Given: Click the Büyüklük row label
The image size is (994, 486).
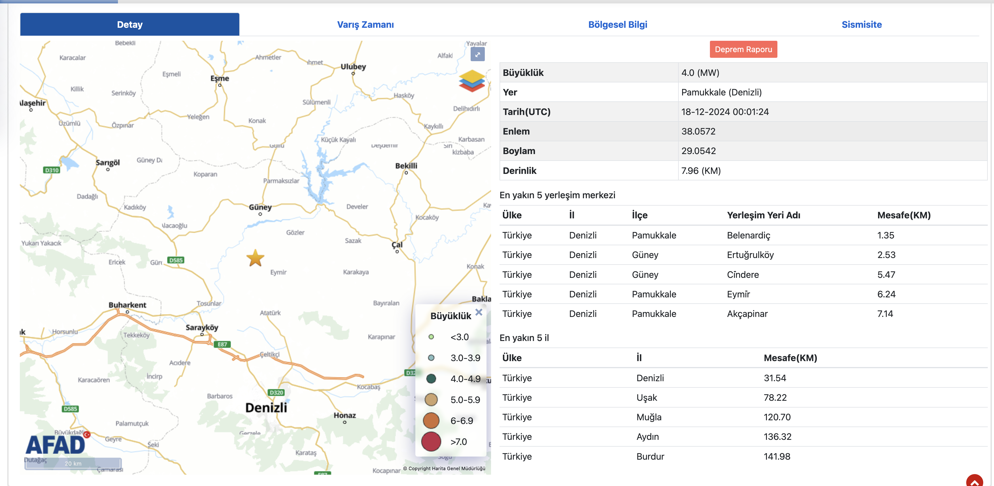Looking at the screenshot, I should coord(523,73).
